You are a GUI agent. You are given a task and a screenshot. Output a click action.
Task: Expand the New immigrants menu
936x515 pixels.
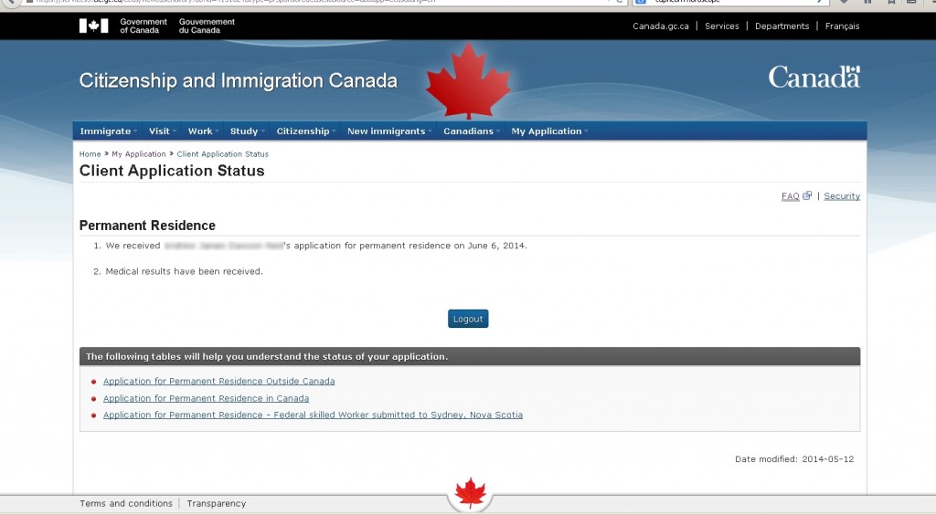point(388,131)
